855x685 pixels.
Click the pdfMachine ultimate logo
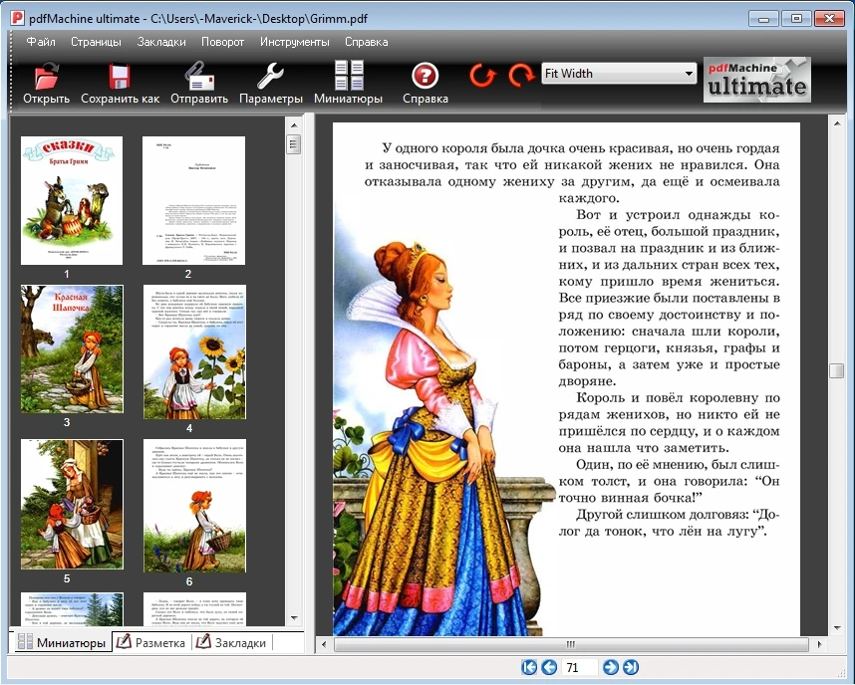[x=757, y=80]
